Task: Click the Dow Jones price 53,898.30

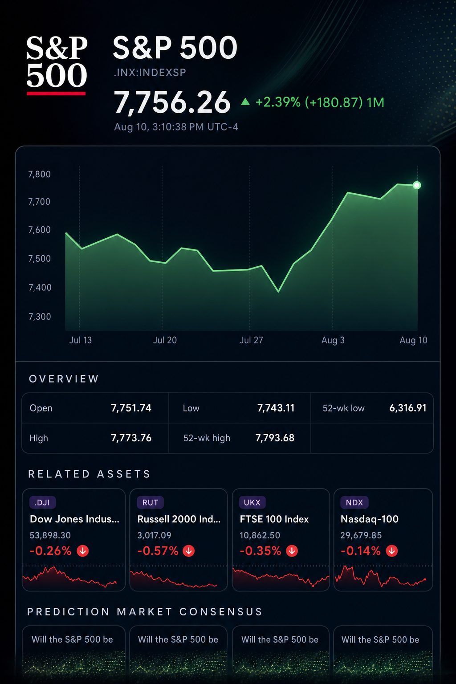Action: pos(50,535)
